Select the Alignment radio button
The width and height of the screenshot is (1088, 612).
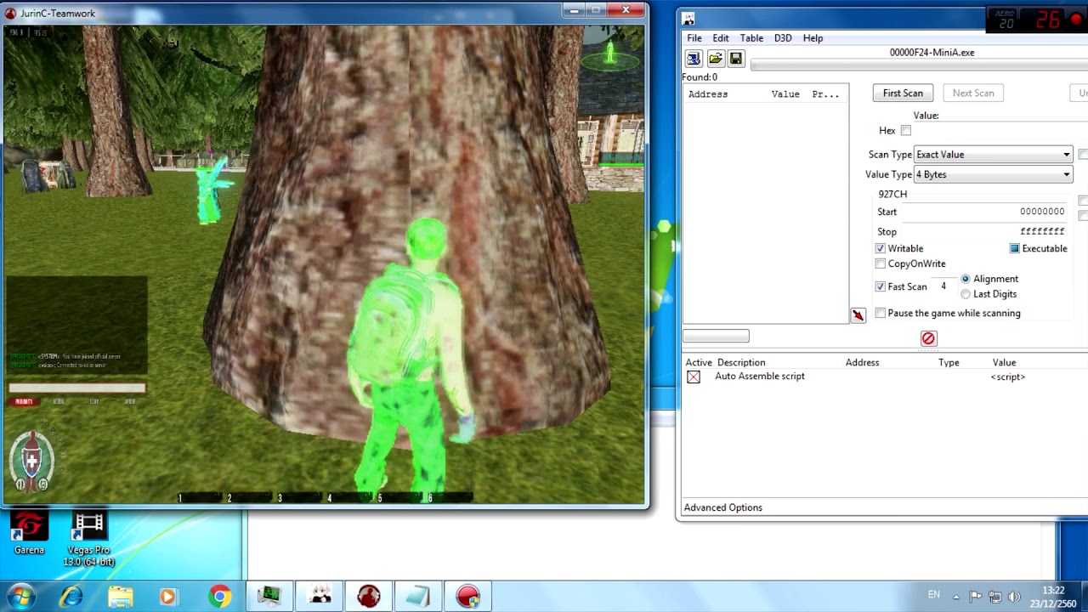coord(965,279)
